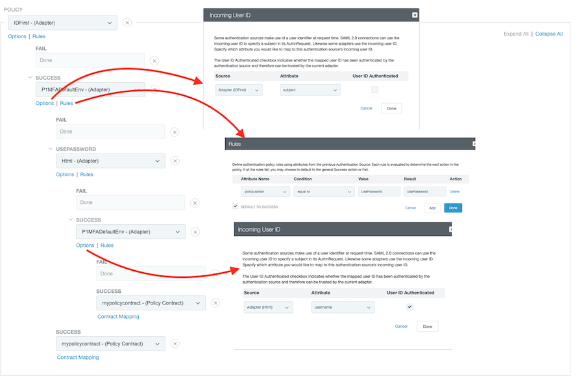The image size is (584, 390).
Task: Click X icon beside the Done field directly under IDFirst
Action: coord(154,61)
